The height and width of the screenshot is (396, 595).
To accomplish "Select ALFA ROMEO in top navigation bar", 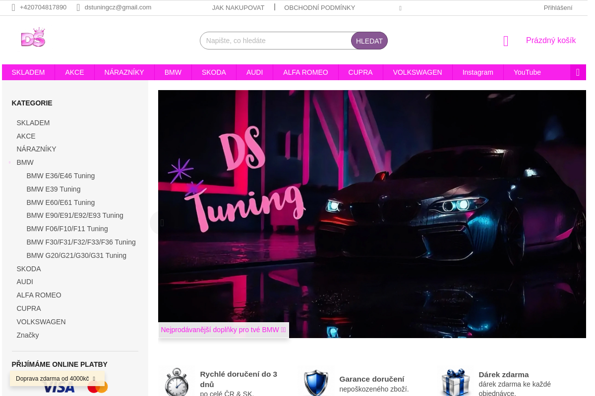I will click(305, 72).
